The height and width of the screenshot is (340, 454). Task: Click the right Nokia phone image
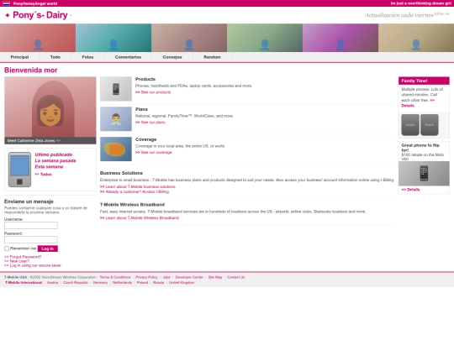click(x=430, y=125)
